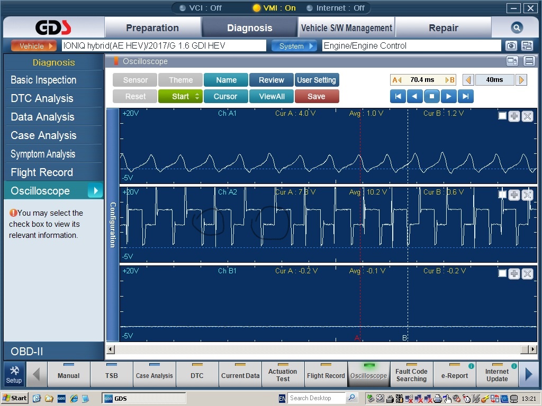Expand the vertical Configuration panel
The width and height of the screenshot is (542, 406).
112,225
